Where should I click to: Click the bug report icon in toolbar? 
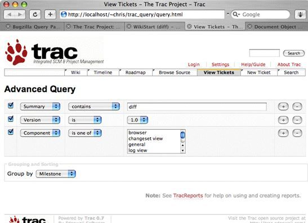pos(300,15)
